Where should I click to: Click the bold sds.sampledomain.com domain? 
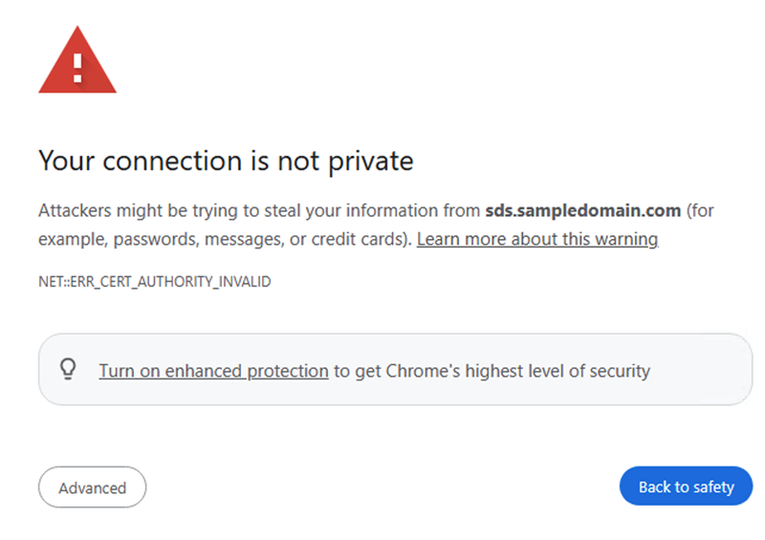pyautogui.click(x=582, y=210)
